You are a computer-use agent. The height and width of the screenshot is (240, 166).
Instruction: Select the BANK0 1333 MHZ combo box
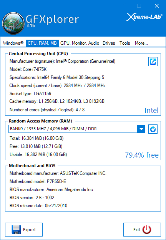(77, 129)
